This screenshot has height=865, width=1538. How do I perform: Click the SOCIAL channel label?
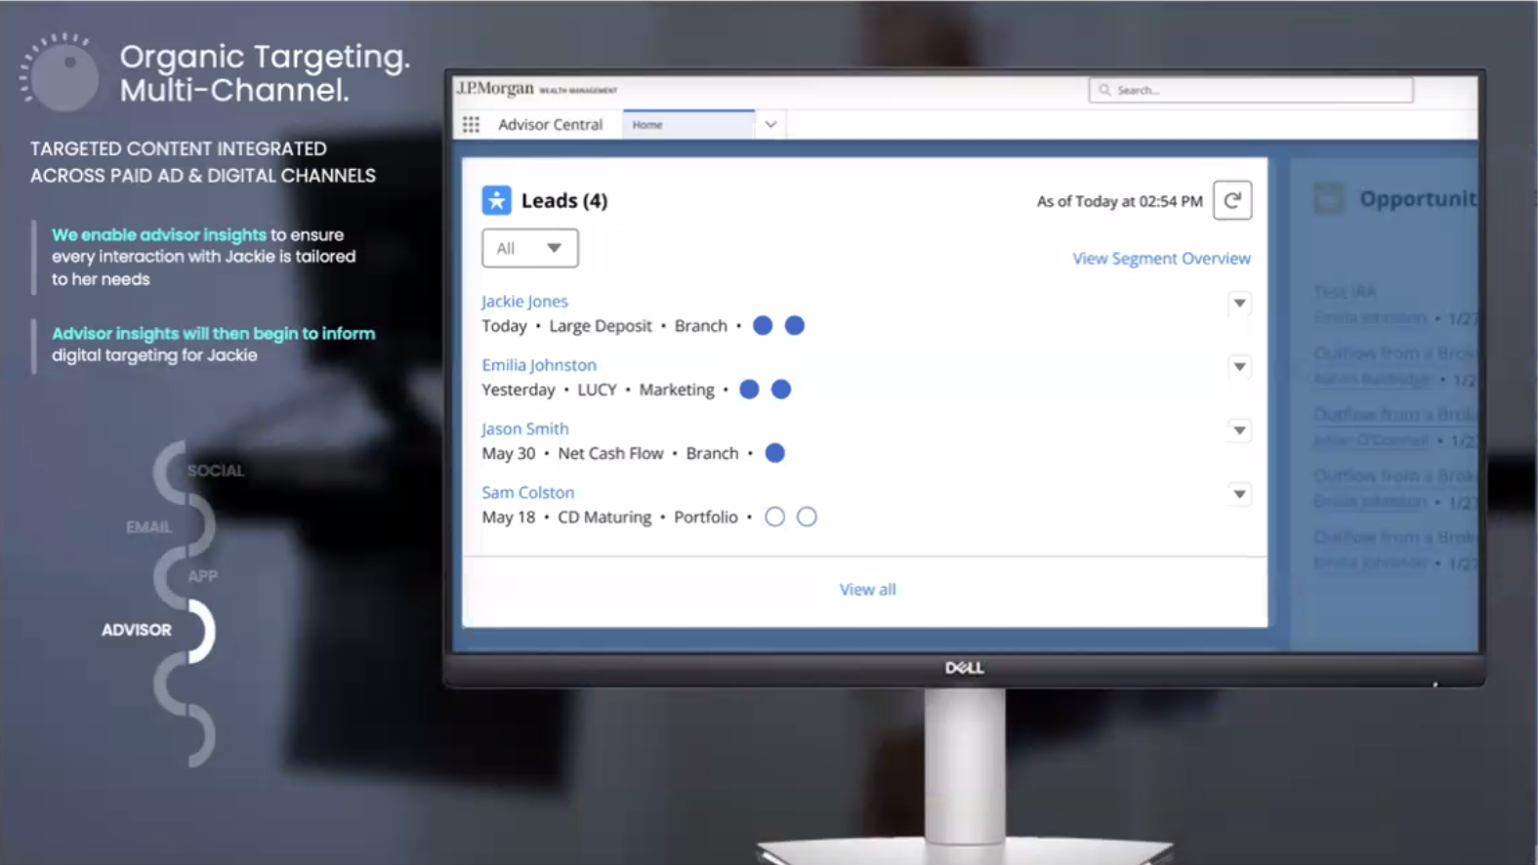(216, 471)
